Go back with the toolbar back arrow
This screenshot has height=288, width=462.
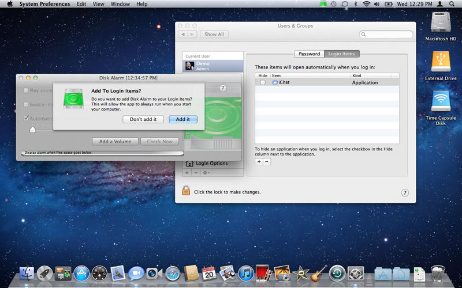pos(183,35)
